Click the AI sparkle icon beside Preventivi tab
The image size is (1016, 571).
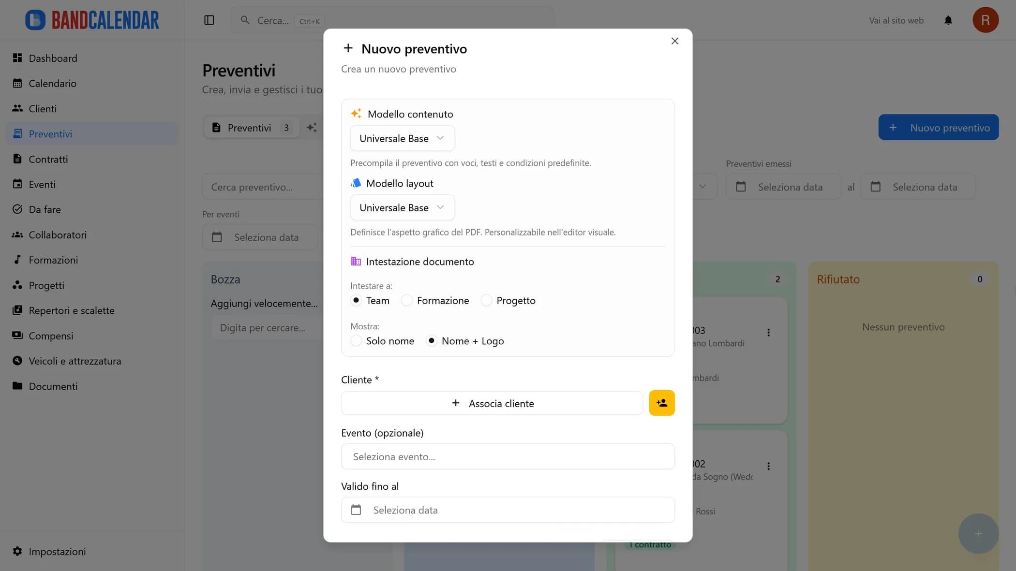(312, 128)
